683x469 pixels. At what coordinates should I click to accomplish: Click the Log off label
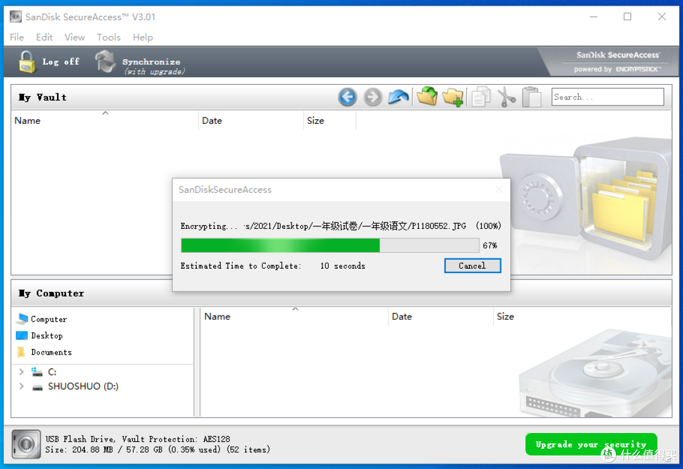coord(61,61)
